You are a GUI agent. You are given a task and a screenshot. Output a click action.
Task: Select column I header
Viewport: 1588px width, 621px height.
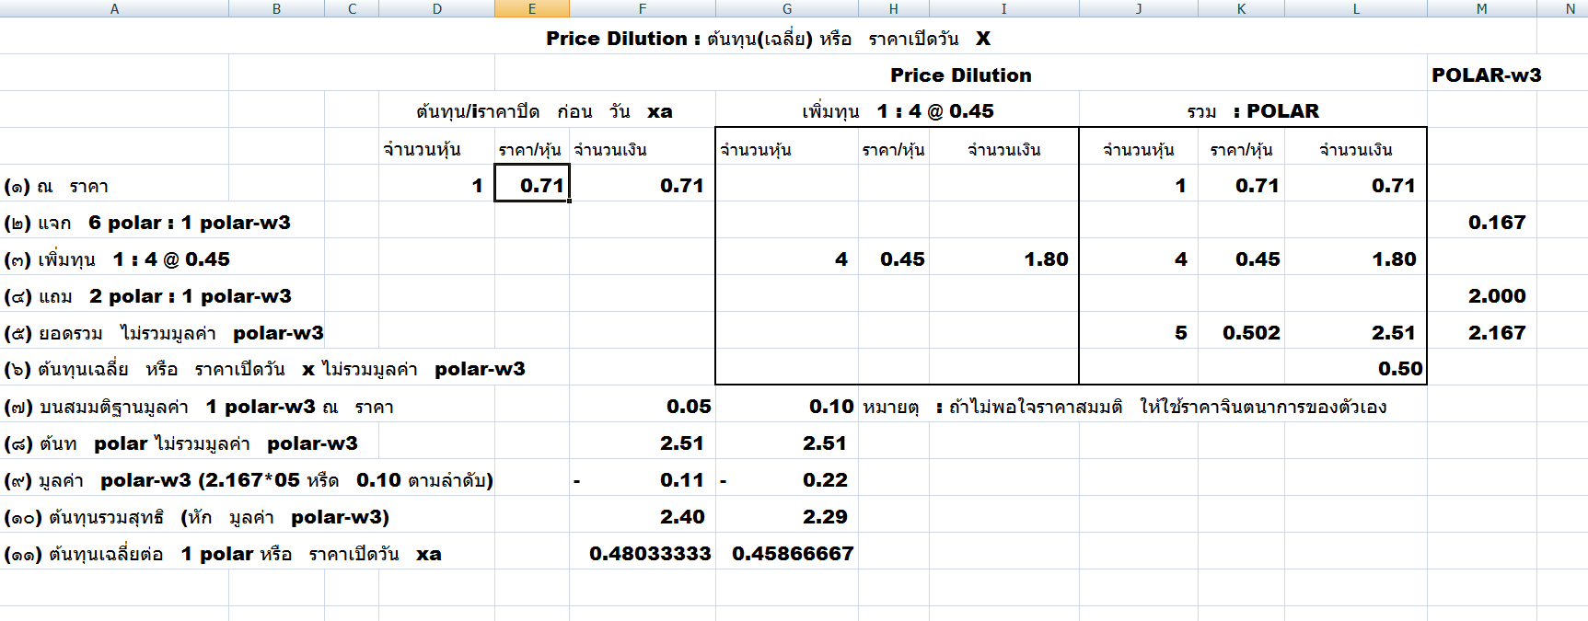tap(1003, 8)
